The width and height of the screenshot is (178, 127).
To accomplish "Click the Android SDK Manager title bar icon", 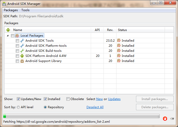I will pos(4,4).
